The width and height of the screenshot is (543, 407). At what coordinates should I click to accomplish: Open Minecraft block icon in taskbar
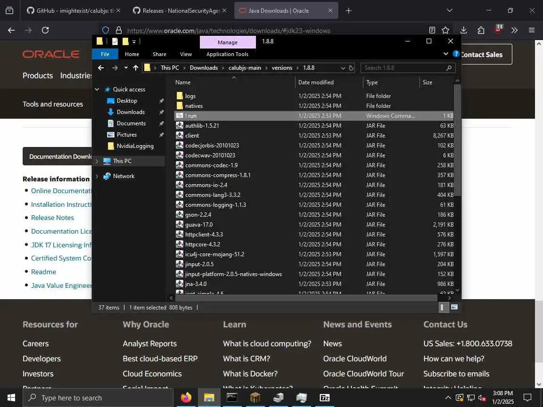255,398
